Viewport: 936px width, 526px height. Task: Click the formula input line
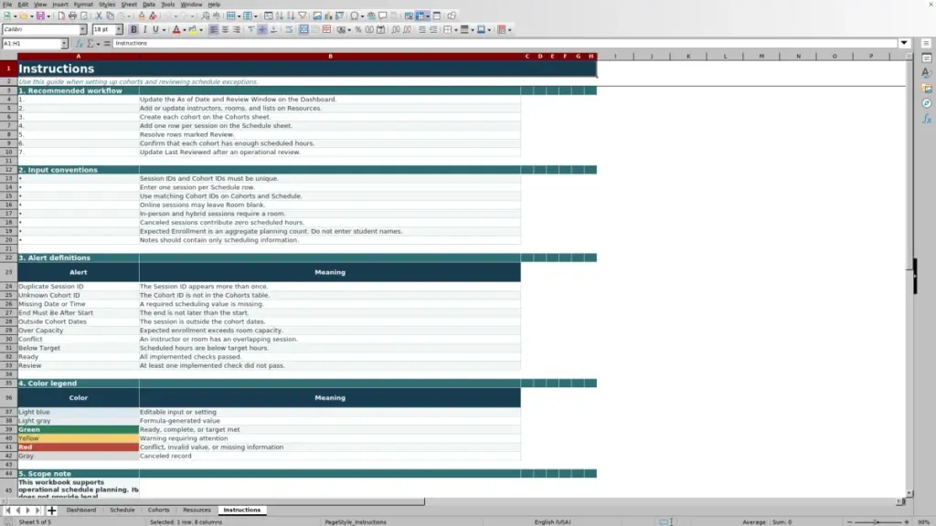click(505, 43)
